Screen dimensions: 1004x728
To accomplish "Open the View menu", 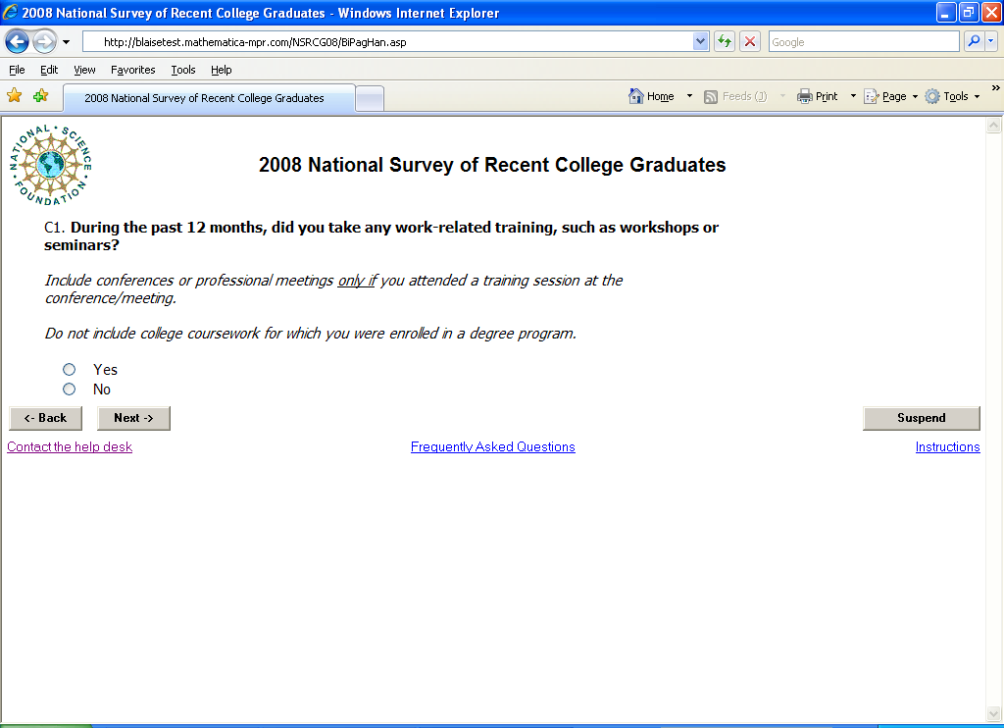I will tap(84, 70).
